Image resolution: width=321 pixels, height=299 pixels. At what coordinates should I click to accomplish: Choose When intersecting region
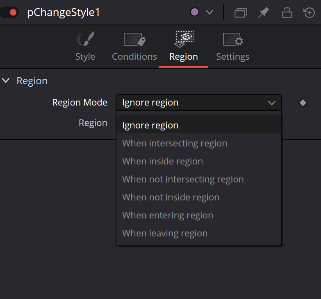pos(199,143)
